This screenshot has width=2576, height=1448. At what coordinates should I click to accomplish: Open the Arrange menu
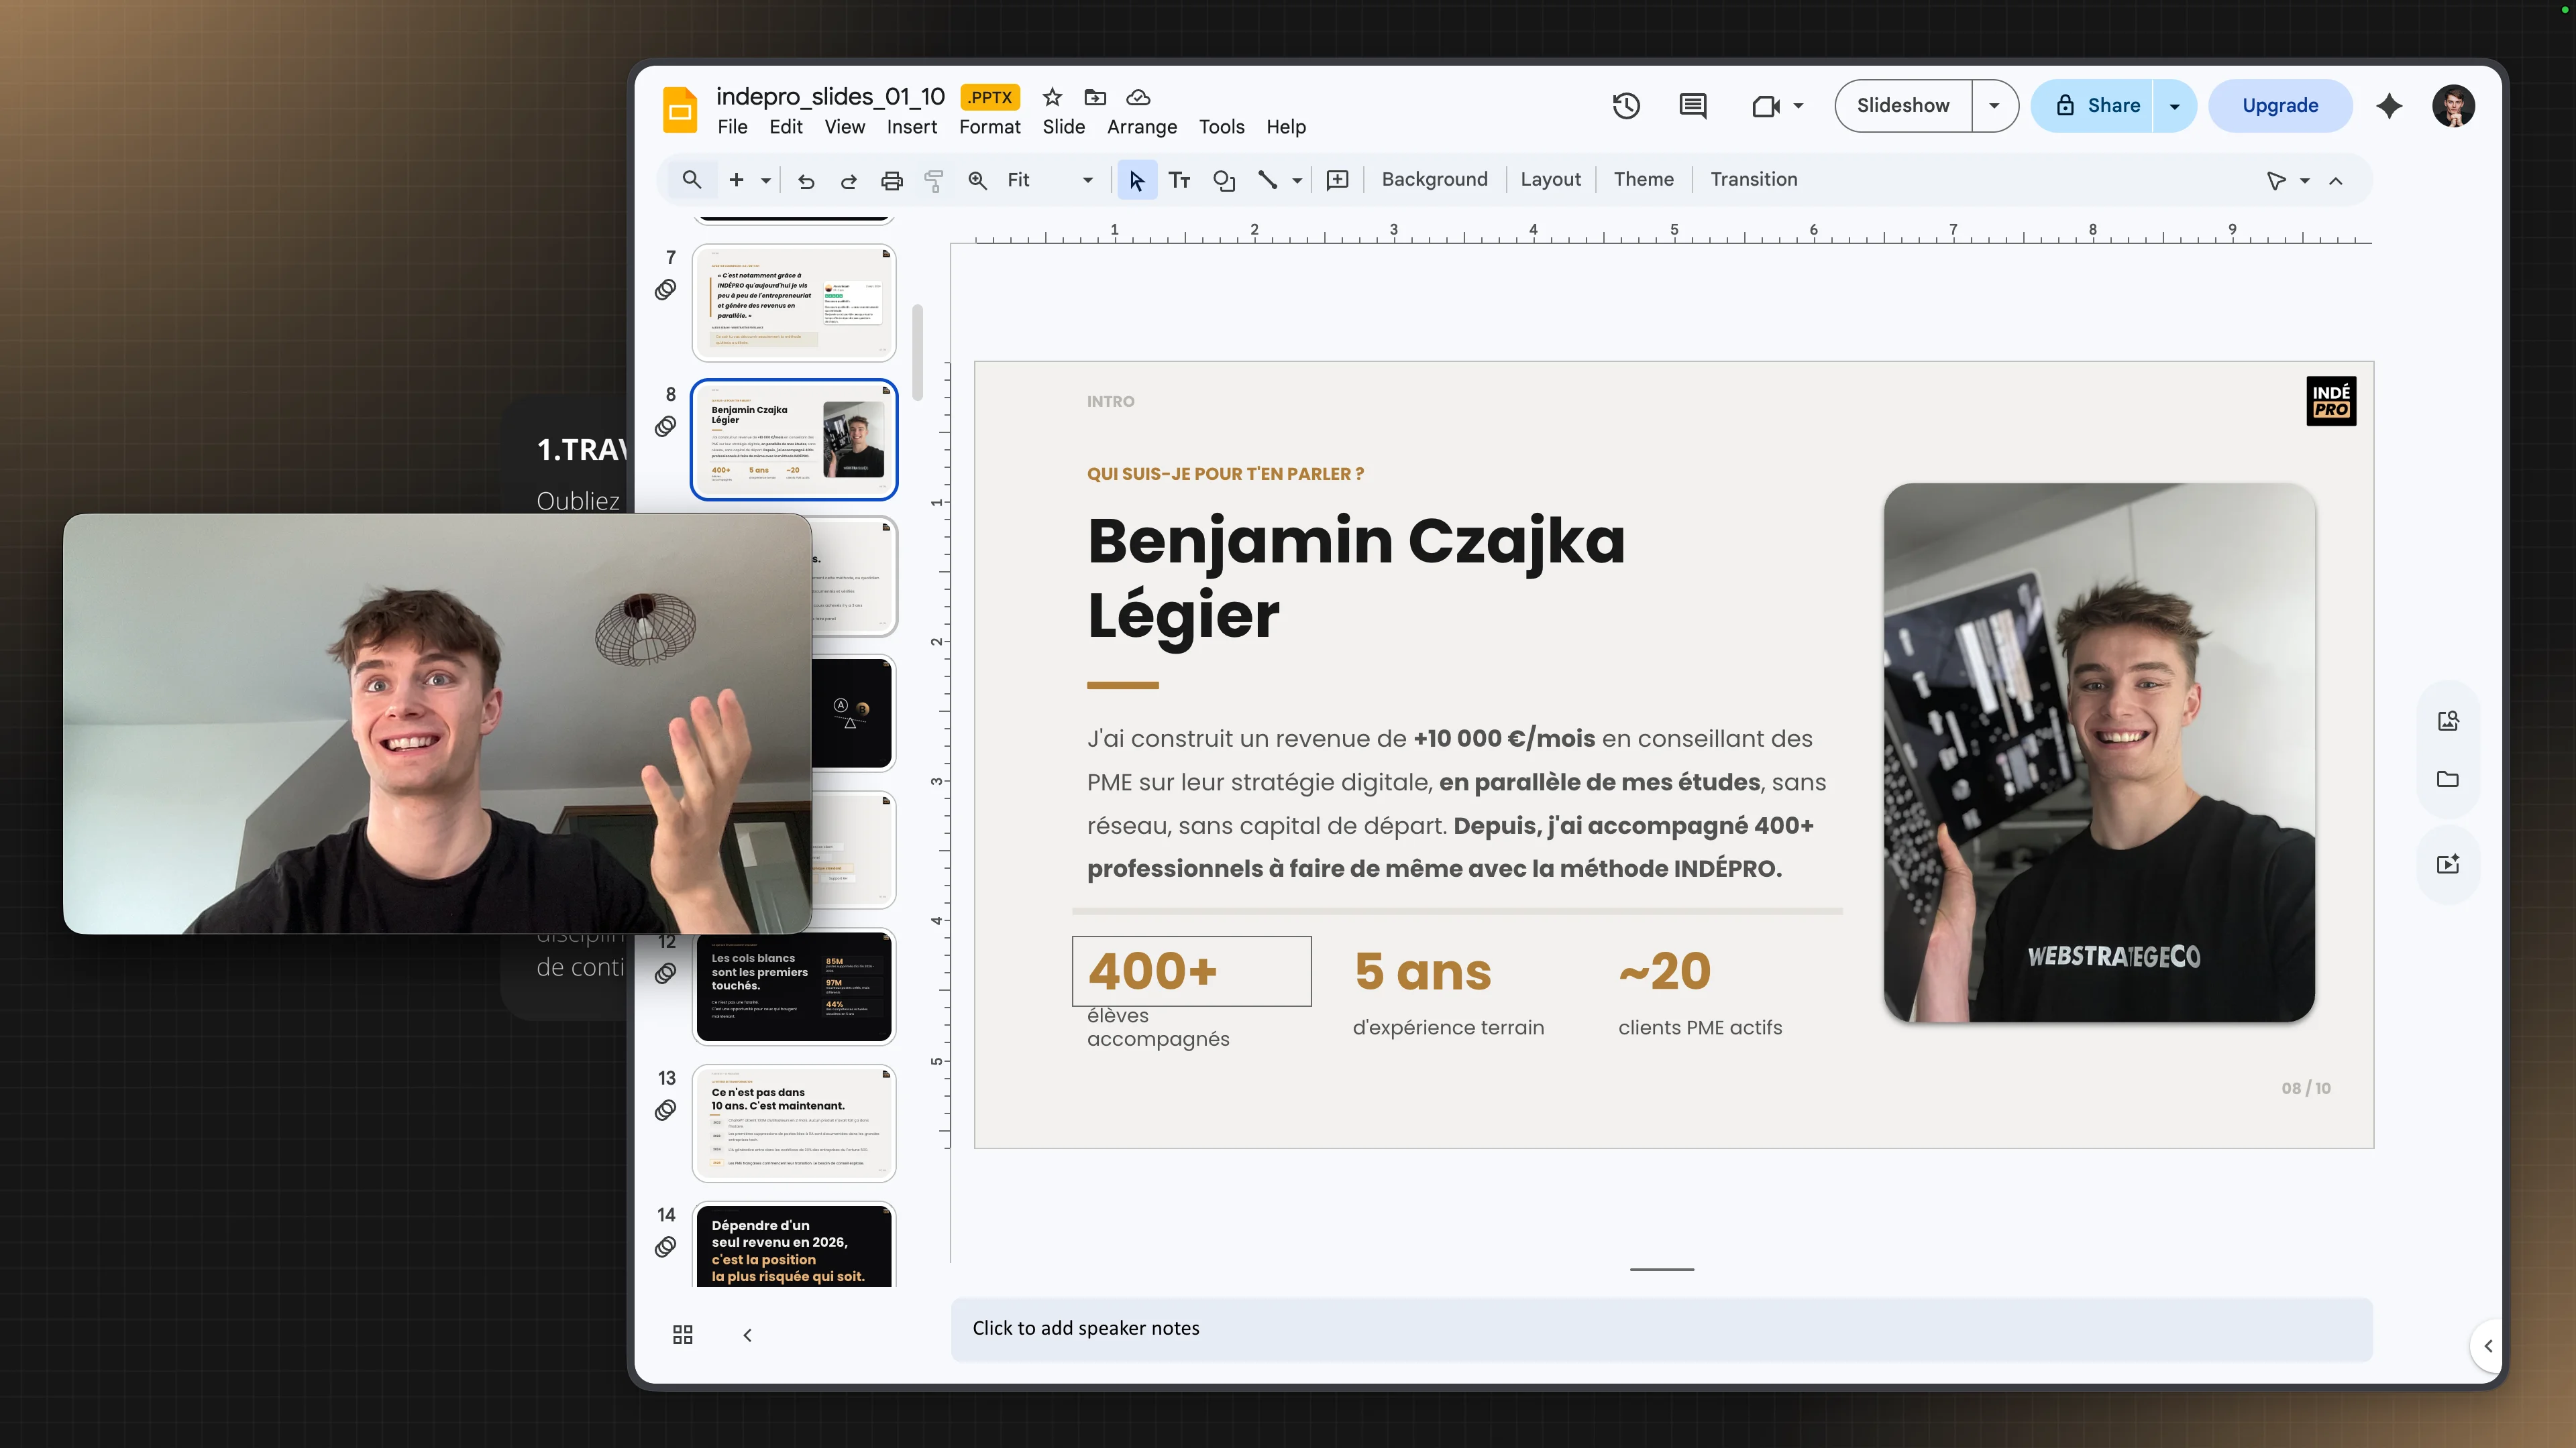pos(1142,127)
